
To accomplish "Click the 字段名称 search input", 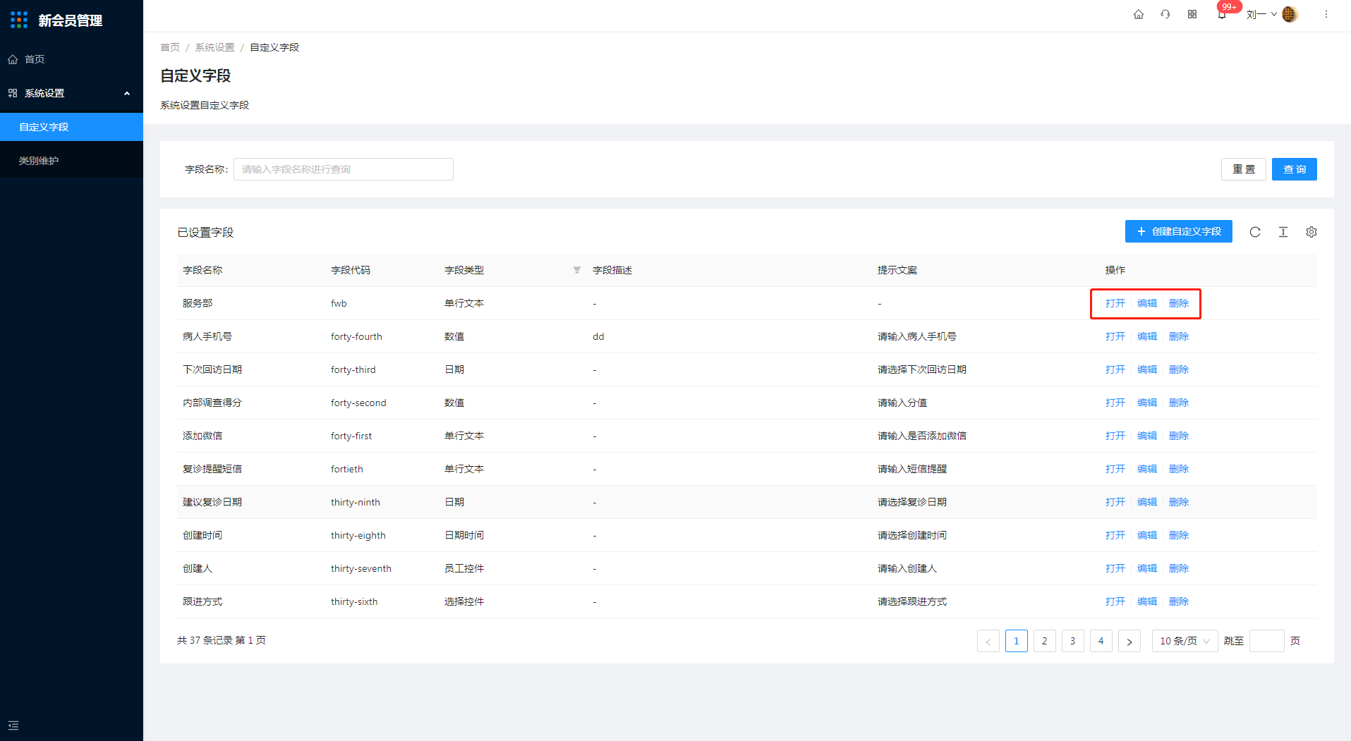I will tap(344, 169).
